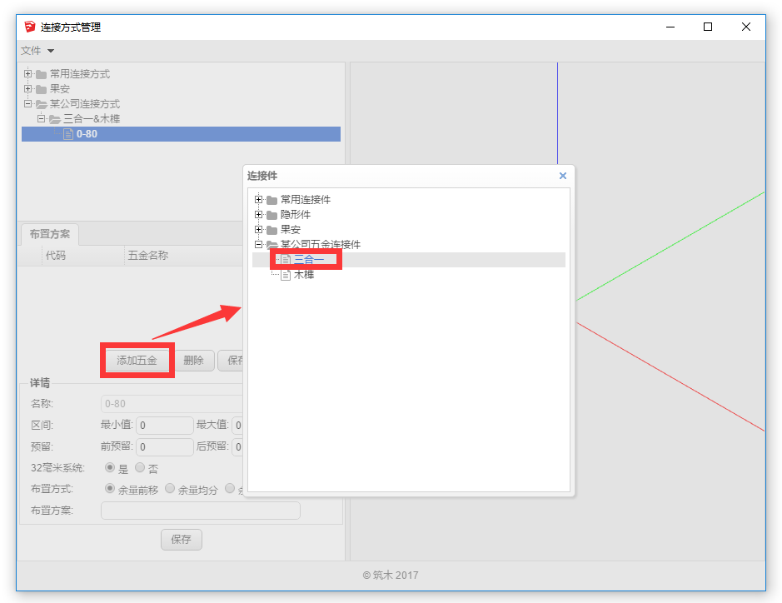Click the SketchUp icon in title bar

click(x=30, y=27)
